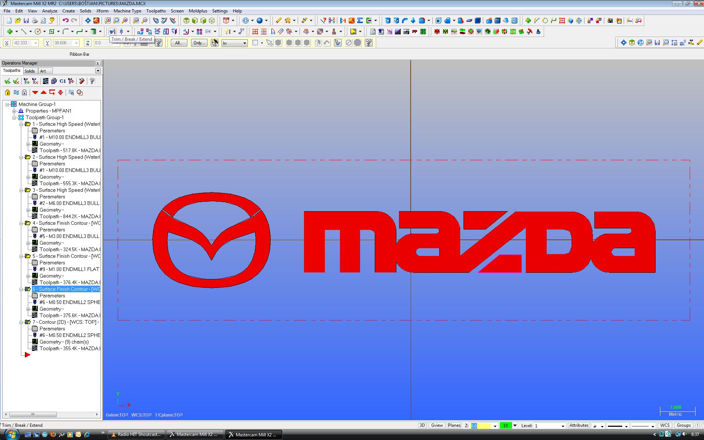Image resolution: width=704 pixels, height=440 pixels.
Task: Open the In selection mode dropdown
Action: pyautogui.click(x=245, y=43)
